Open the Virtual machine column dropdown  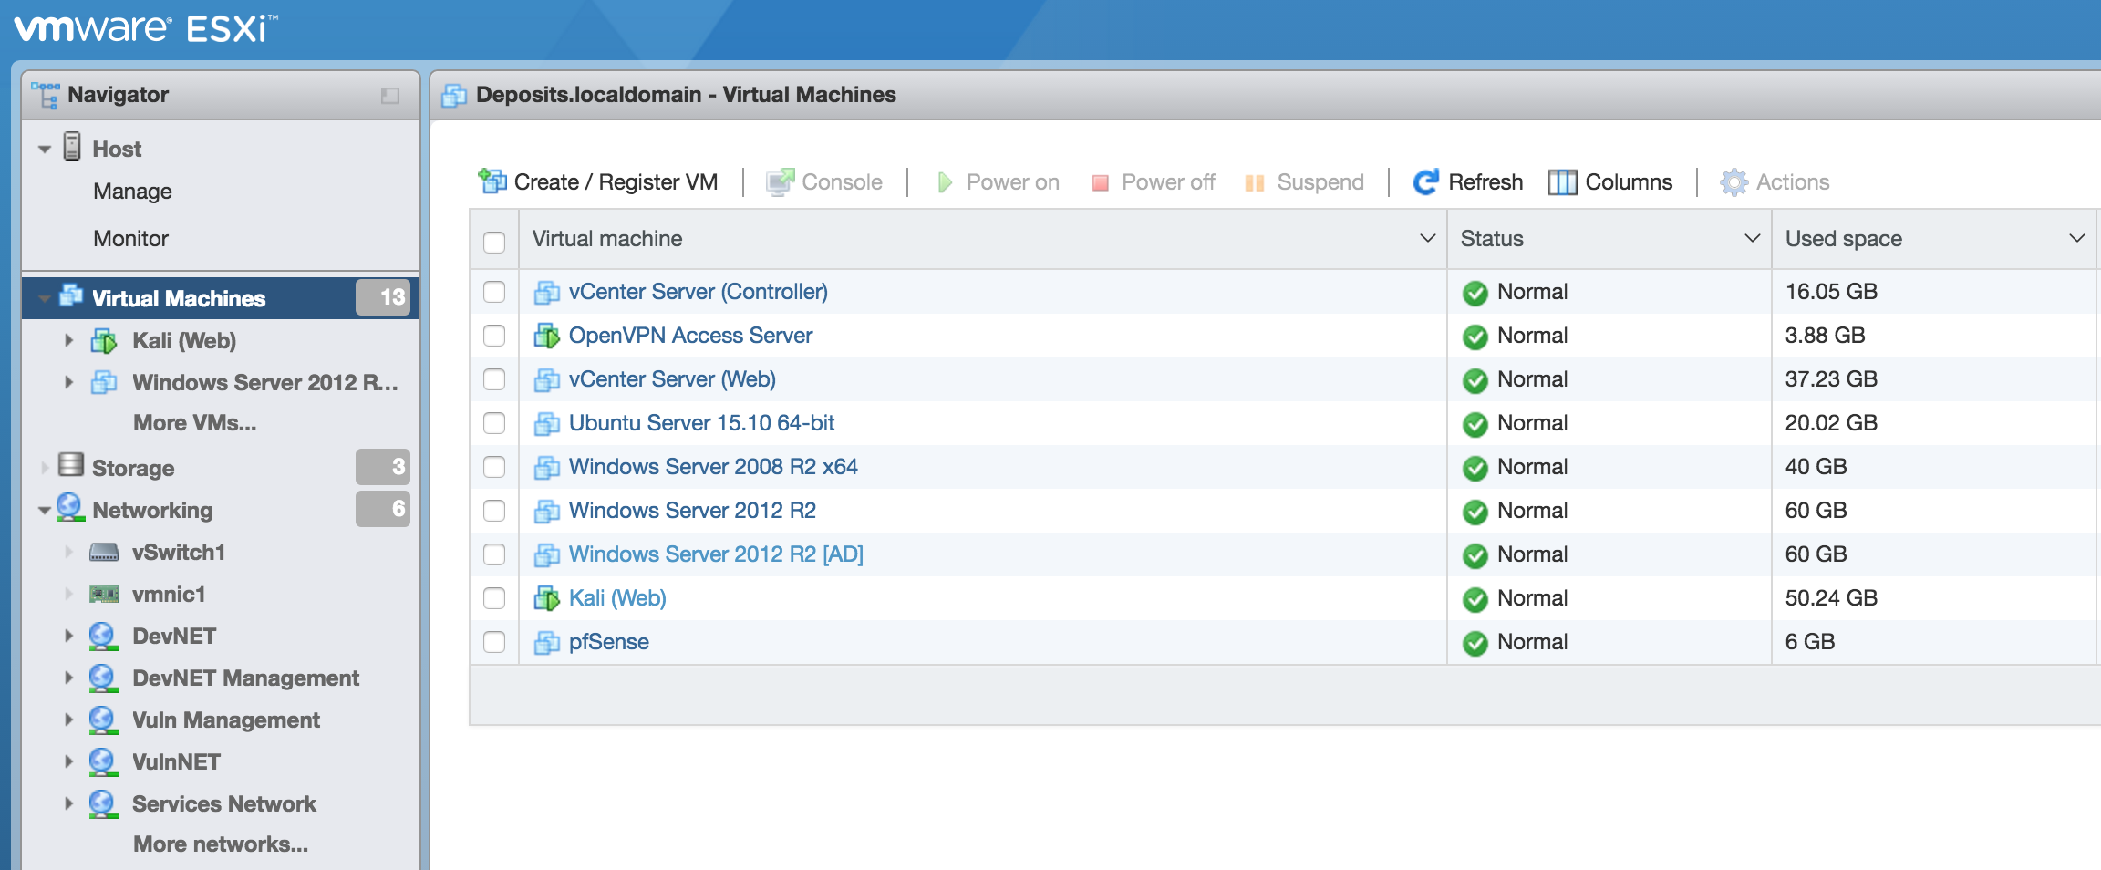tap(1427, 239)
